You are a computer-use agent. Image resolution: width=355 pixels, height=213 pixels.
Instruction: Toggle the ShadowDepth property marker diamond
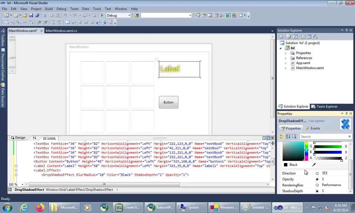tap(317, 191)
